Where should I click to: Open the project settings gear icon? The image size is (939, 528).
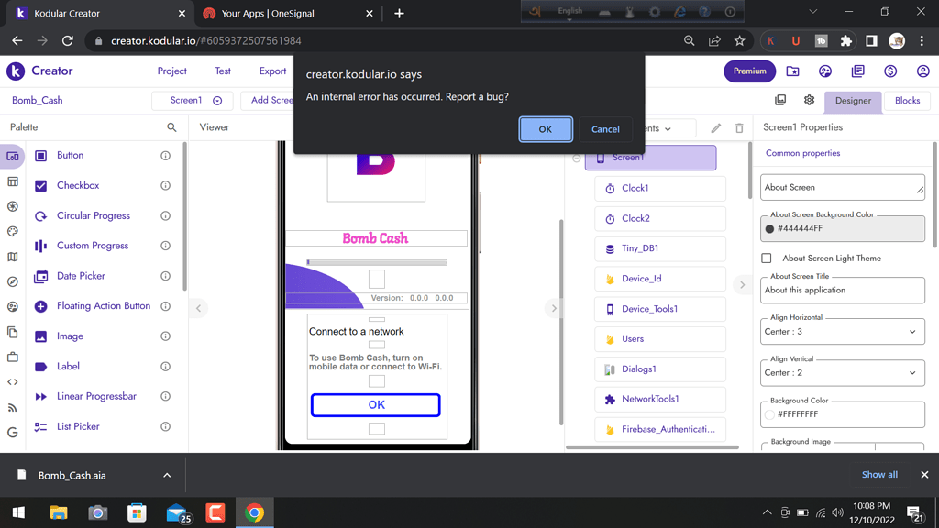click(809, 100)
